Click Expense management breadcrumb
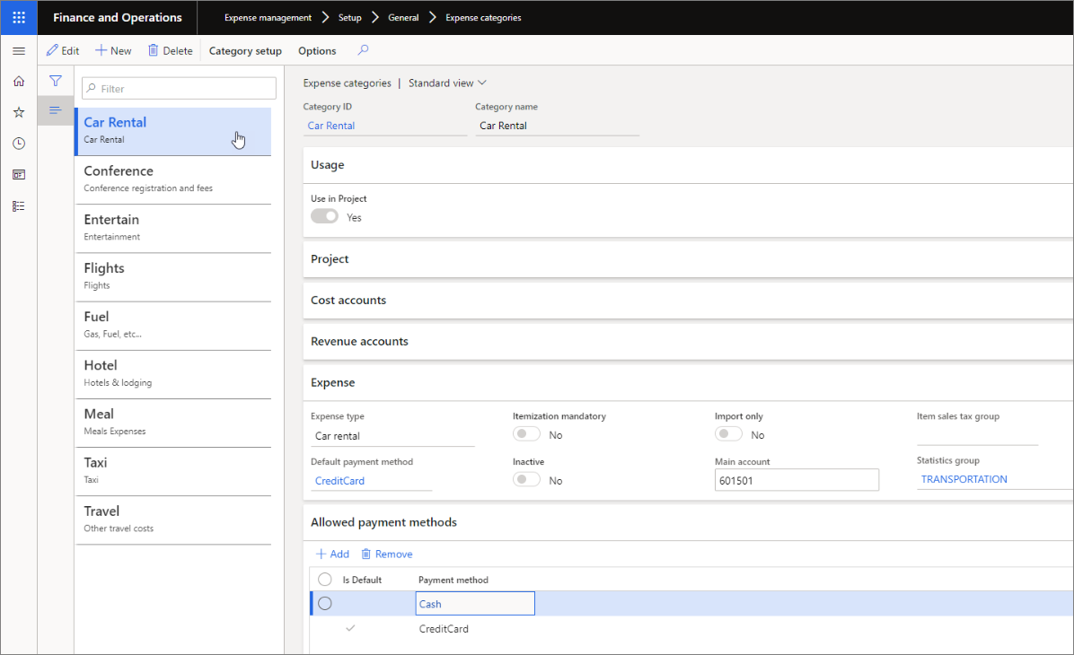Screen dimensions: 1074x655 point(268,18)
